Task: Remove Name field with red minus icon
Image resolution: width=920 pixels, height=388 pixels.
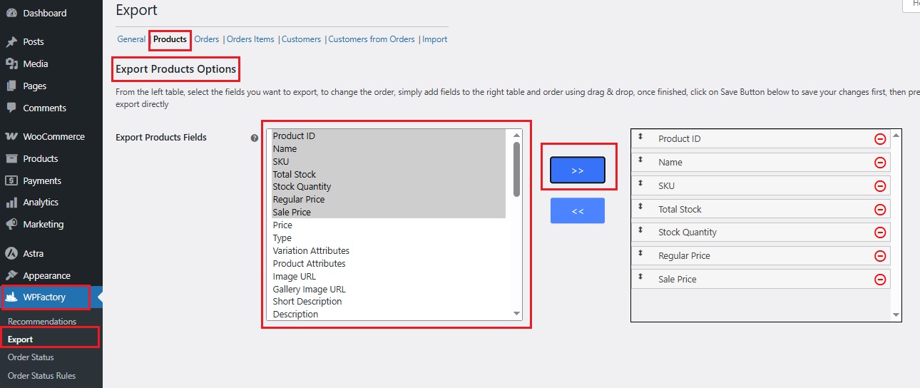Action: [x=880, y=163]
